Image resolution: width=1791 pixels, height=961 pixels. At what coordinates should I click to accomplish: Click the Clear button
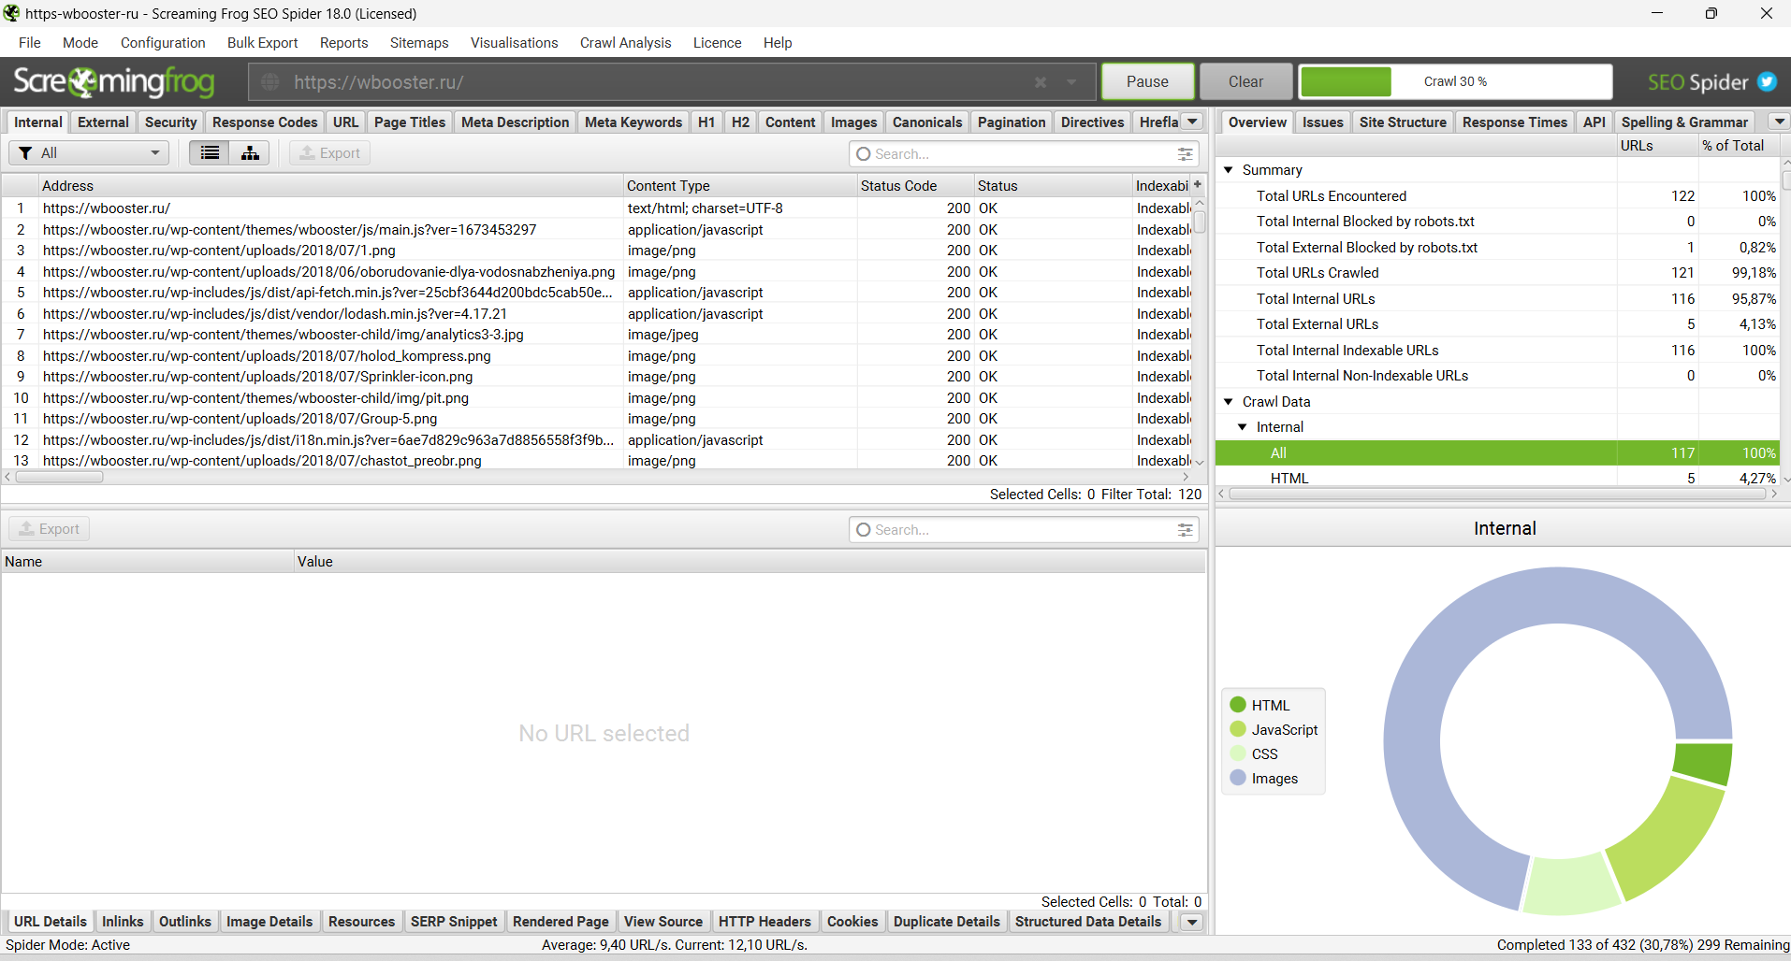point(1246,81)
